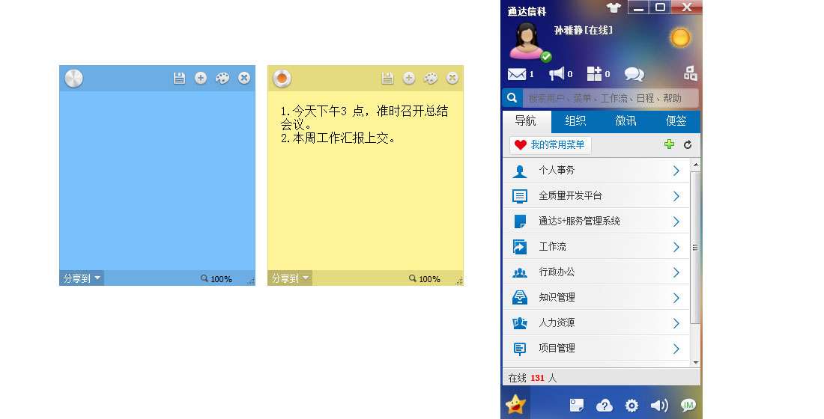
Task: Add a new note from the blue note's plus icon
Action: [201, 78]
